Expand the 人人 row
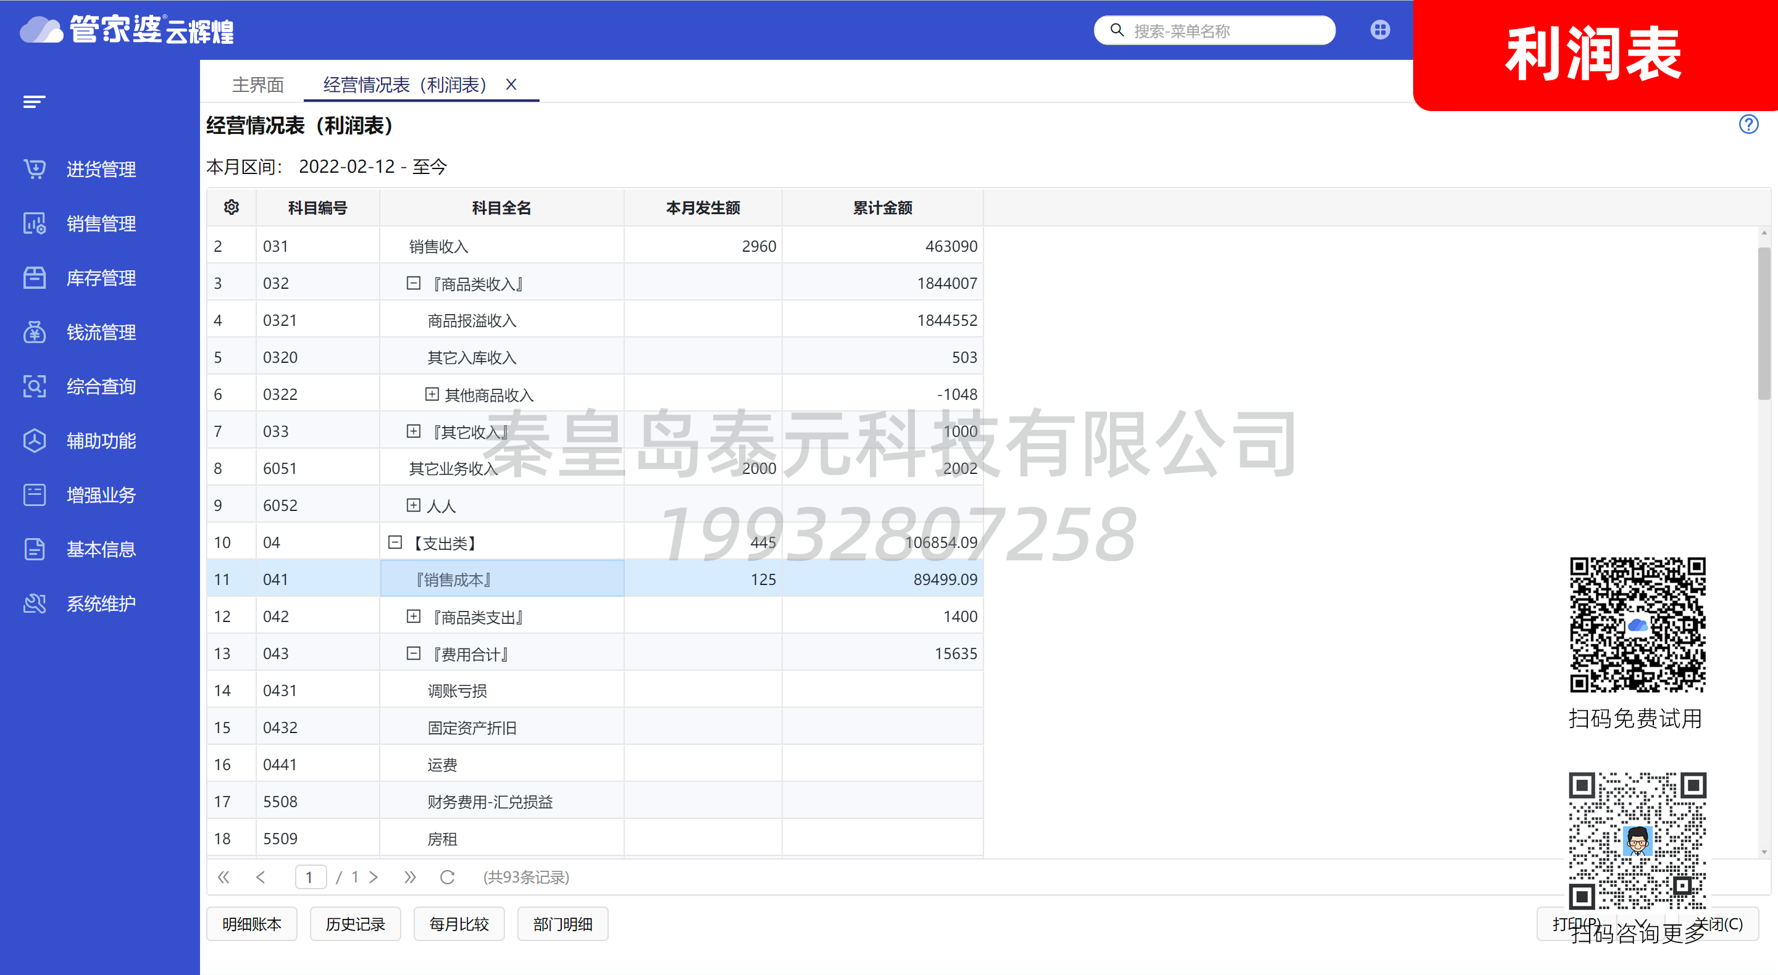 (414, 505)
